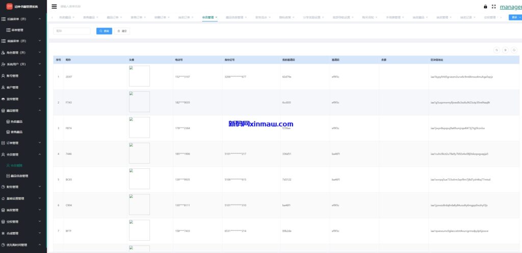Image resolution: width=522 pixels, height=253 pixels.
Task: Click the hamburger menu collapse icon
Action: [x=54, y=7]
